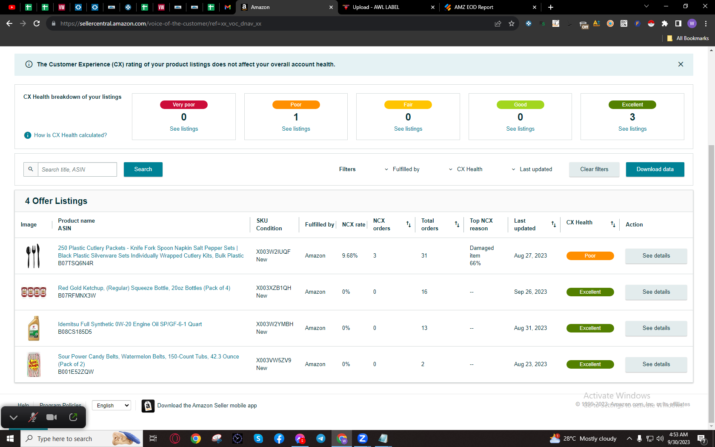The height and width of the screenshot is (447, 715).
Task: Open the Windows Start menu
Action: tap(10, 438)
